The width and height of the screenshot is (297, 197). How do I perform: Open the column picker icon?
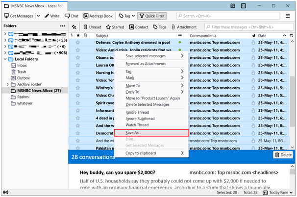292,35
